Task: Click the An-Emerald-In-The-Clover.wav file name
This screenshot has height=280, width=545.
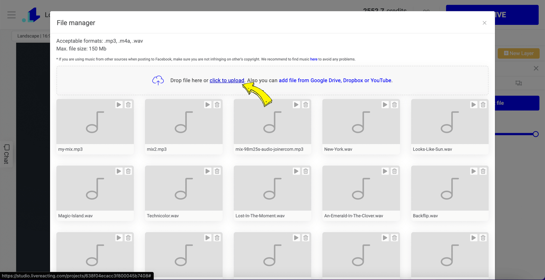Action: tap(354, 216)
